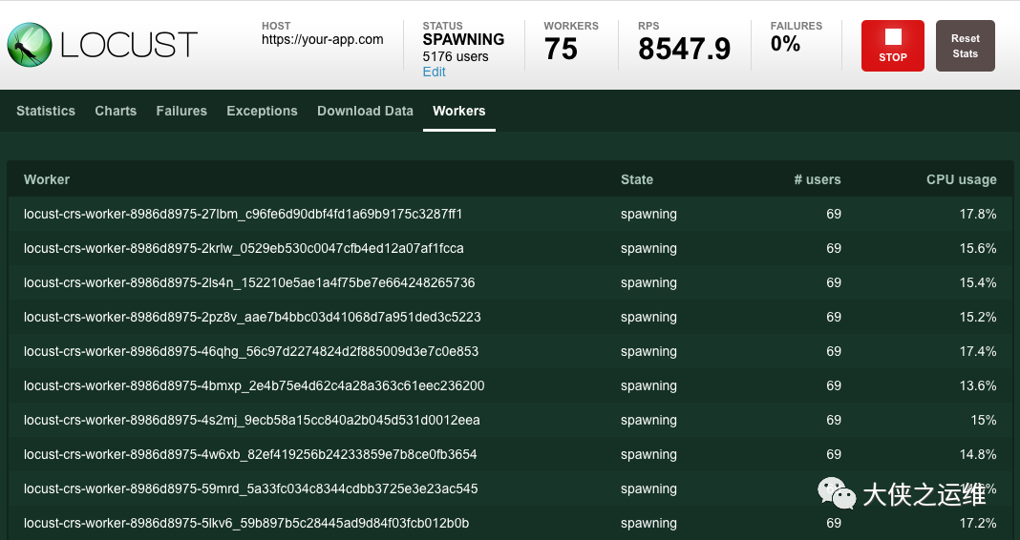Click the white stop square icon
Image resolution: width=1020 pixels, height=540 pixels.
[x=893, y=37]
